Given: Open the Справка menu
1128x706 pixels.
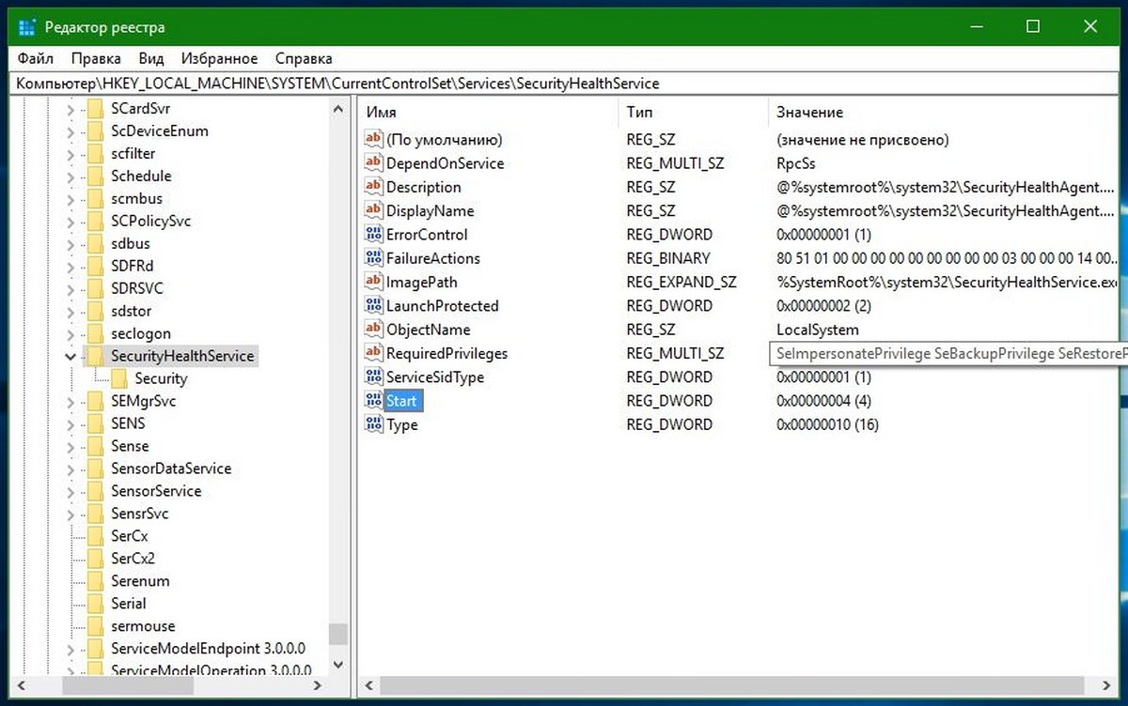Looking at the screenshot, I should click(304, 58).
